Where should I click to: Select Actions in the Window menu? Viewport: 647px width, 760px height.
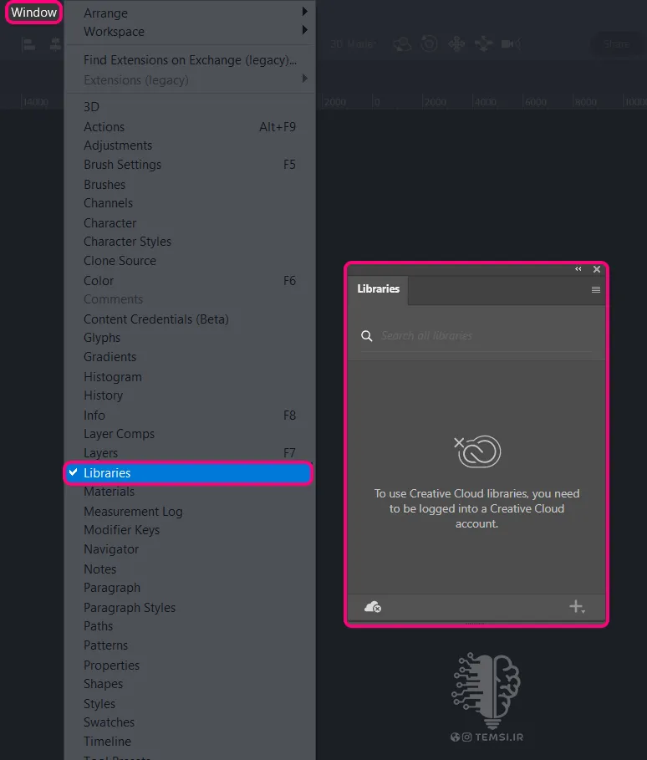[x=190, y=127]
